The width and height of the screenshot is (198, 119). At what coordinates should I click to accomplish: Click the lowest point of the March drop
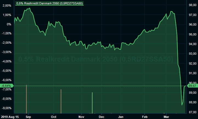point(182,105)
